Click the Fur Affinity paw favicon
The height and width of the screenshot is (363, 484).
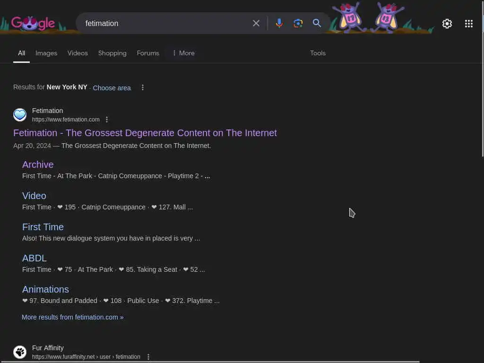pos(20,352)
